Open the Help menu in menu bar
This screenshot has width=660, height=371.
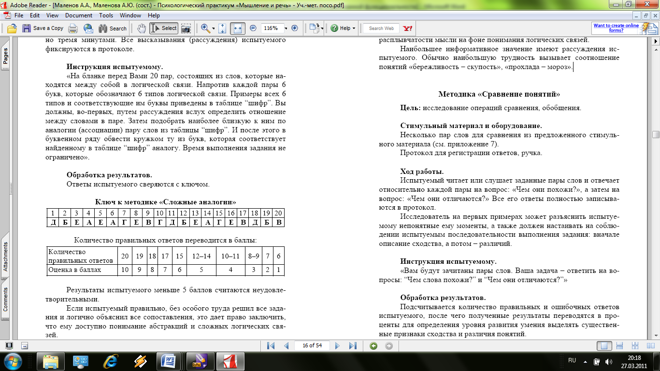coord(154,15)
